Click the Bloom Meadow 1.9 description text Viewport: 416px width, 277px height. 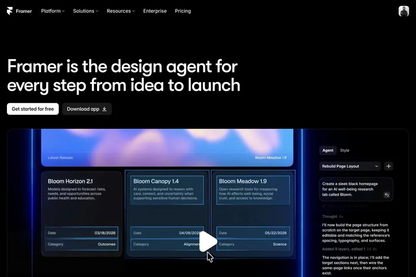coord(248,193)
